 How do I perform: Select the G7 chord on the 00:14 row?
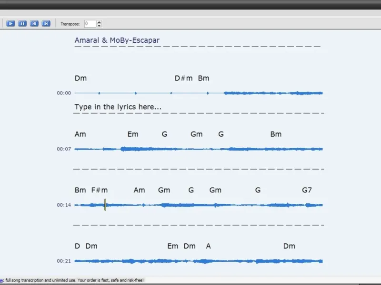(x=307, y=190)
